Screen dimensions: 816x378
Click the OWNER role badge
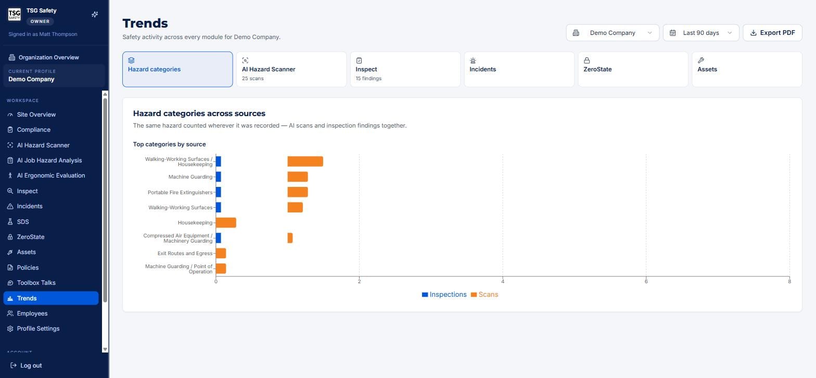pyautogui.click(x=40, y=21)
